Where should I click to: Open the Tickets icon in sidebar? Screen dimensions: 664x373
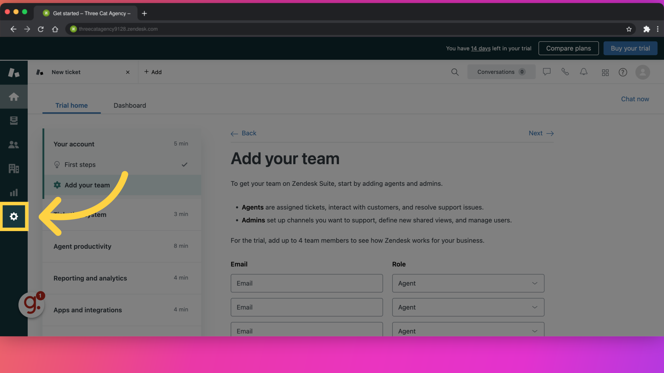13,121
